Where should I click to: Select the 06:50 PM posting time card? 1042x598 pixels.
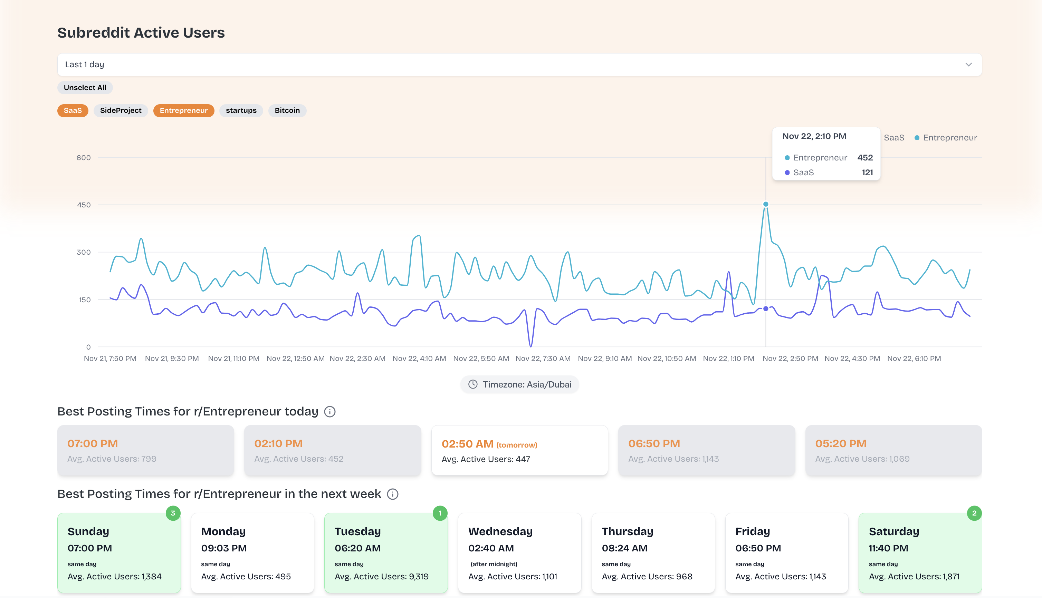[x=706, y=451]
